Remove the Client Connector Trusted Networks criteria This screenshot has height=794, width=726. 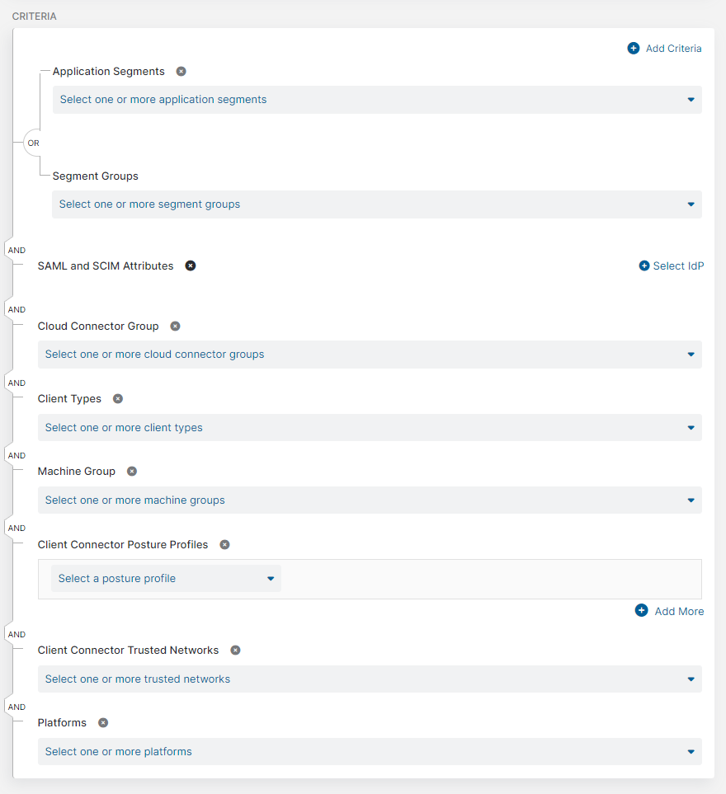pos(235,650)
